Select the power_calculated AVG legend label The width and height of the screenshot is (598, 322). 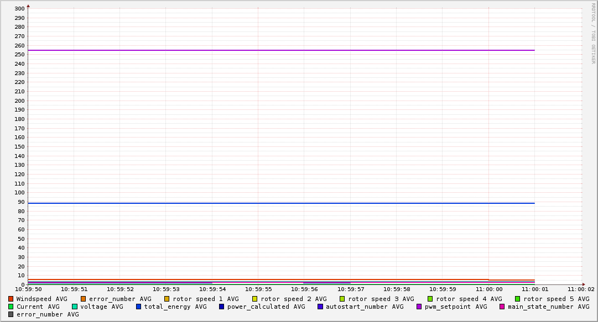pyautogui.click(x=266, y=307)
